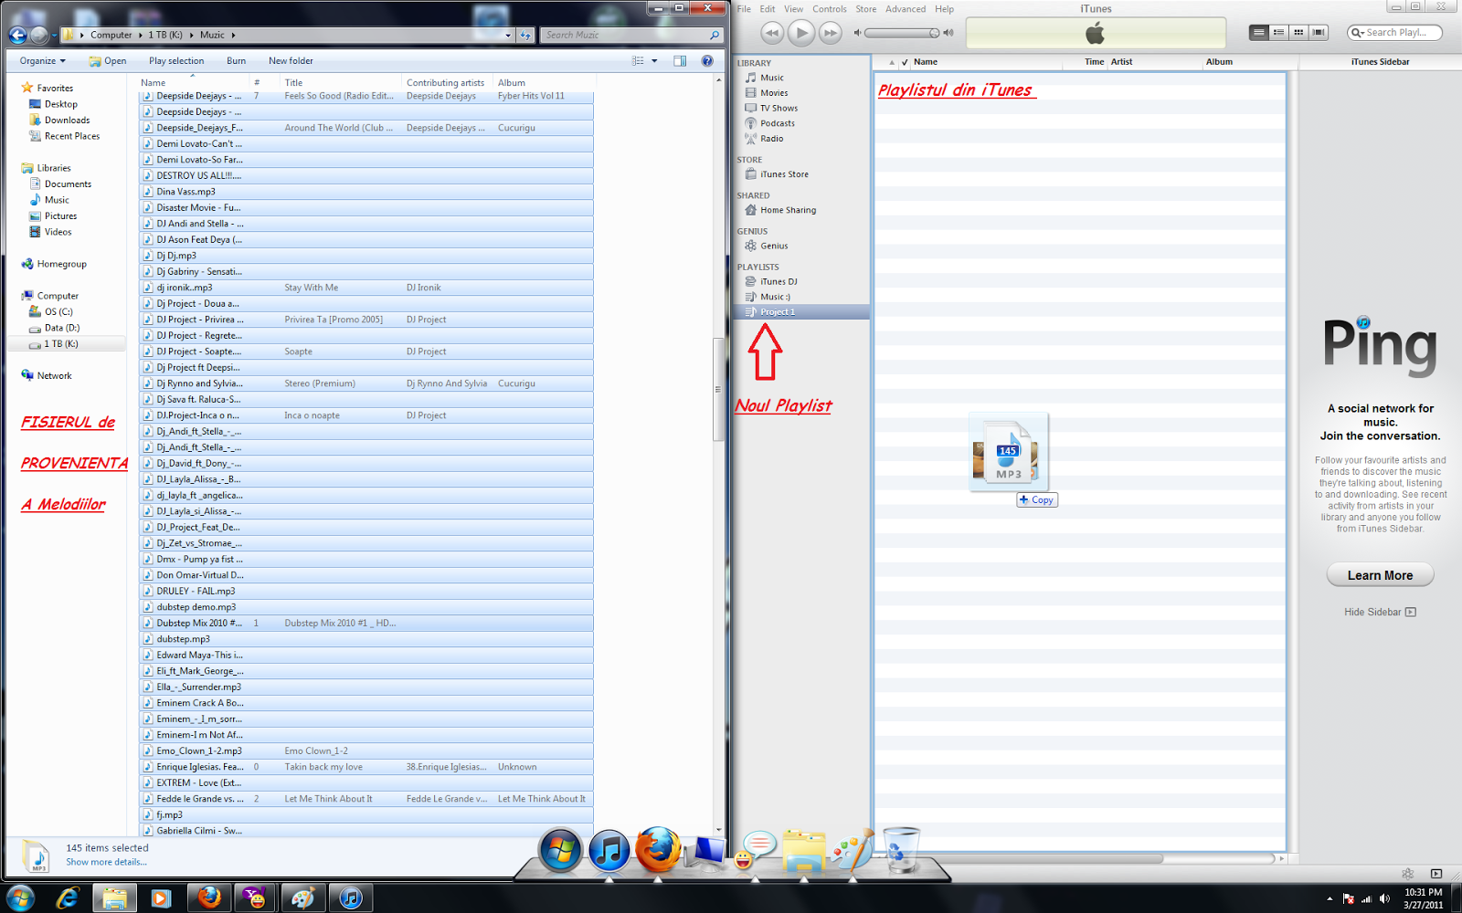The width and height of the screenshot is (1462, 913).
Task: Open the iTunes Edit menu
Action: [x=768, y=9]
